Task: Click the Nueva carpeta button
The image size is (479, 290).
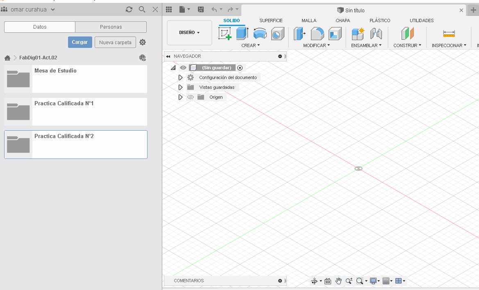Action: click(x=115, y=42)
